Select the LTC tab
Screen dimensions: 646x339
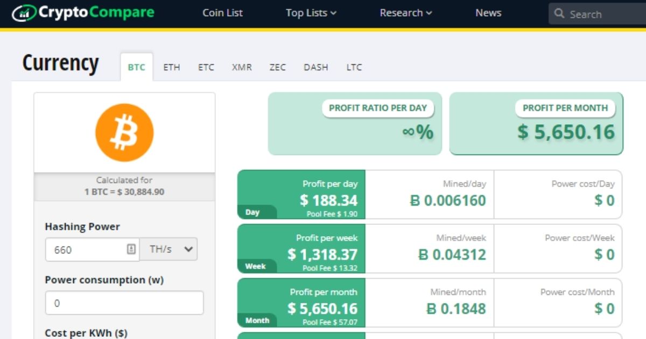pyautogui.click(x=354, y=67)
